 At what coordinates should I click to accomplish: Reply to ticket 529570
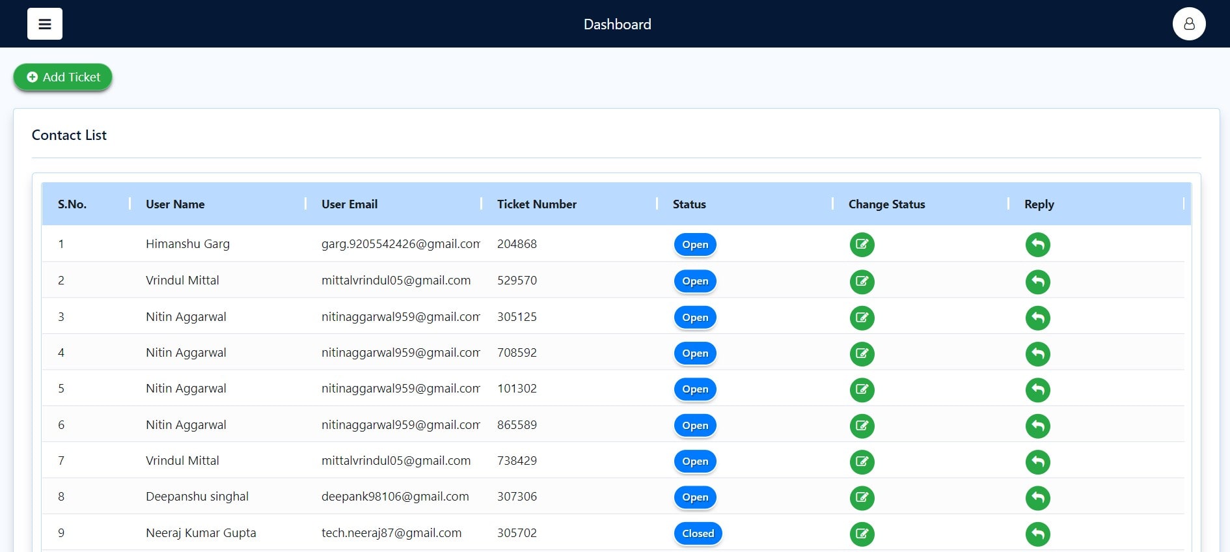click(1038, 282)
